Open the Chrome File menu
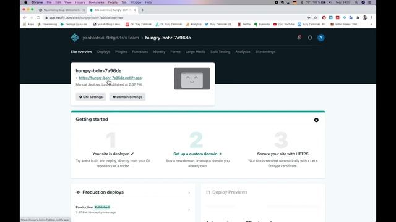Image resolution: width=396 pixels, height=222 pixels. (x=49, y=2)
